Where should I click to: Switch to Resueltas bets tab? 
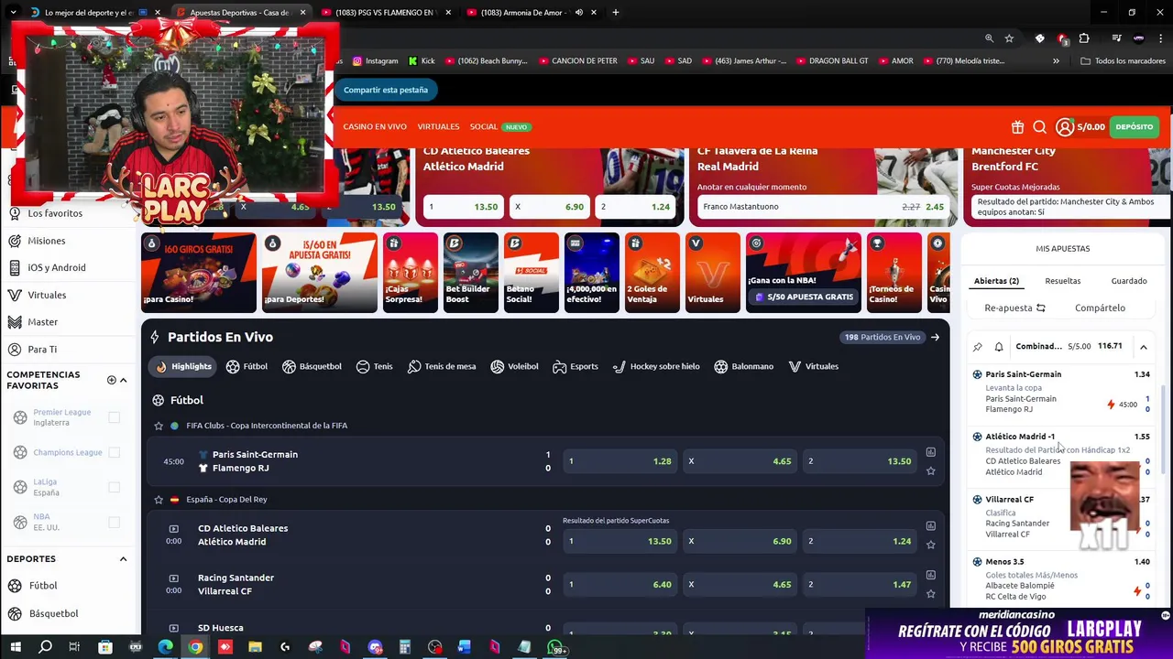pyautogui.click(x=1063, y=281)
